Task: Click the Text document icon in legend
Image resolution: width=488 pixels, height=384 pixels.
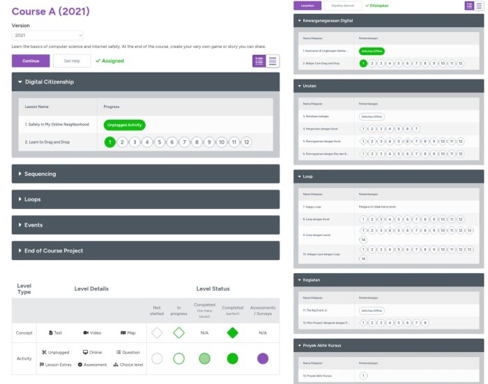Action: (x=51, y=333)
